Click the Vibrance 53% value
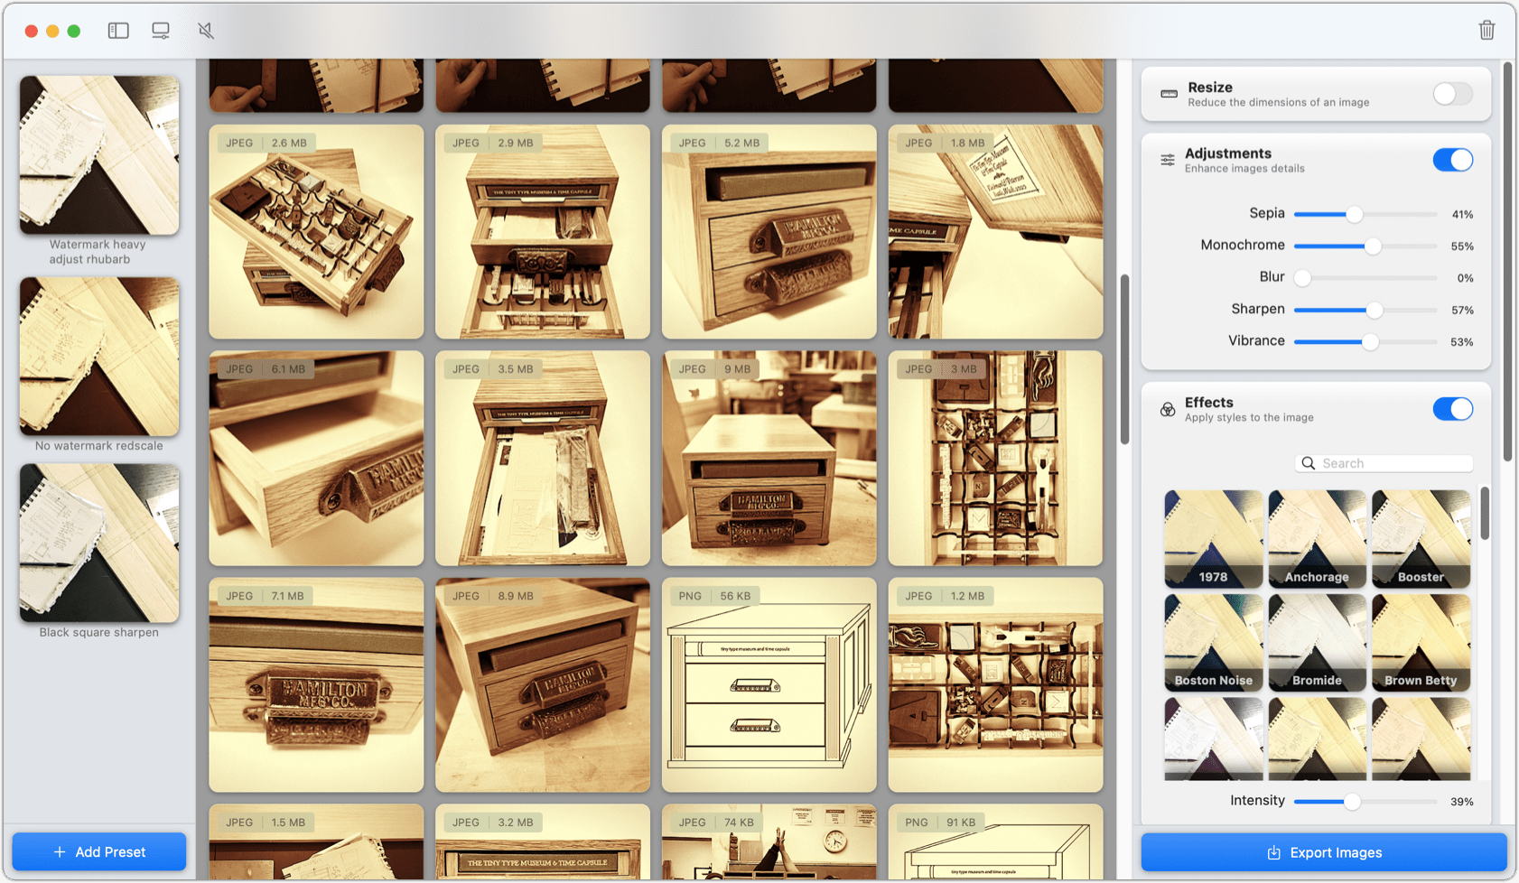Screen dimensions: 1519x883 click(x=1462, y=342)
